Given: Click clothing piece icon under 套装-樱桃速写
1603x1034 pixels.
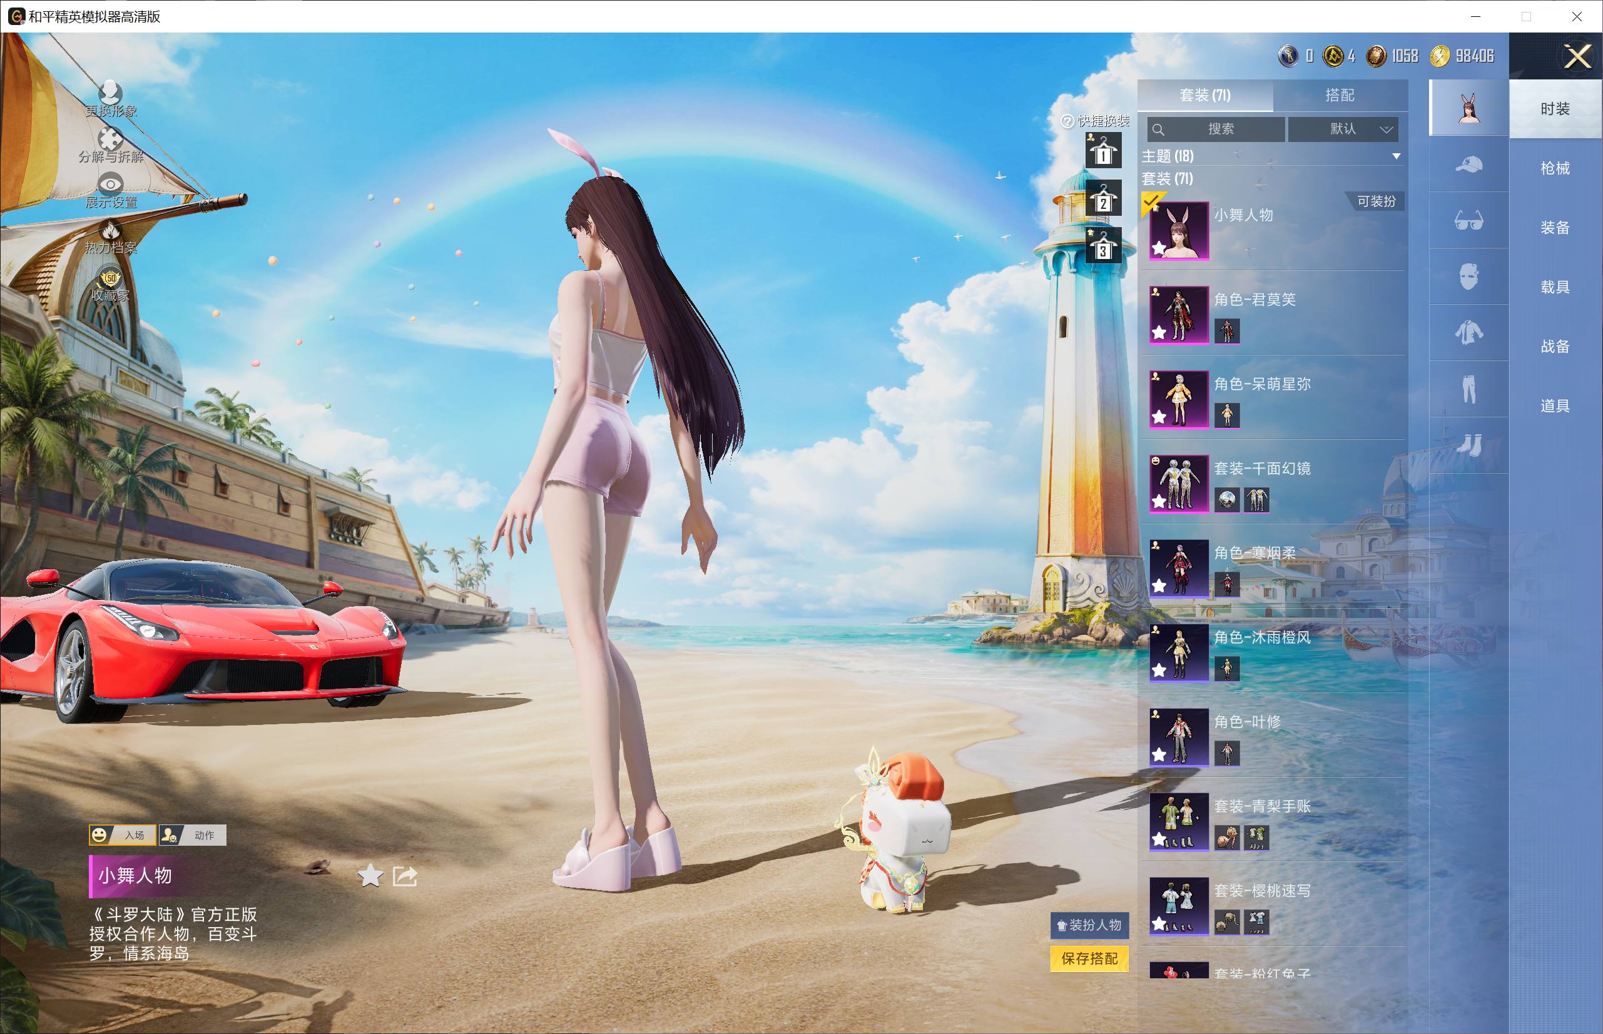Looking at the screenshot, I should click(1256, 923).
